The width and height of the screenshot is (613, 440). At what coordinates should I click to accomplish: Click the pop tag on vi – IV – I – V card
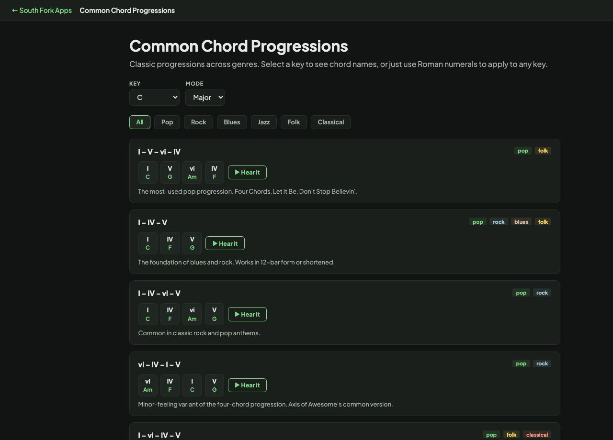521,363
